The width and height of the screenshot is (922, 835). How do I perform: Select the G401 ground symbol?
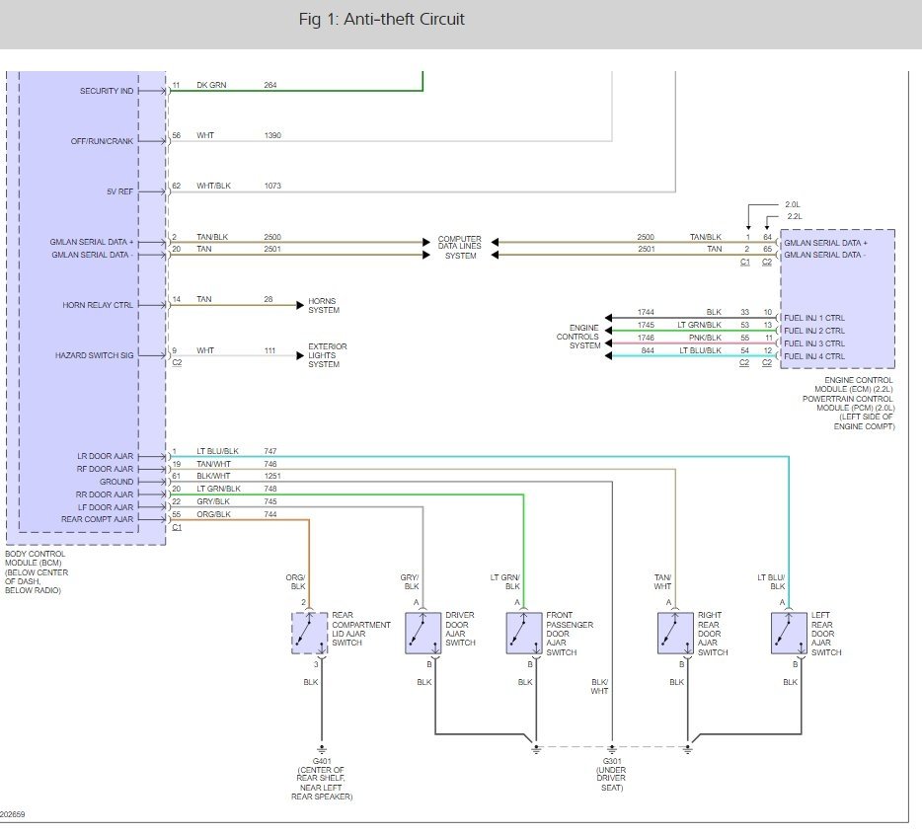click(x=322, y=750)
